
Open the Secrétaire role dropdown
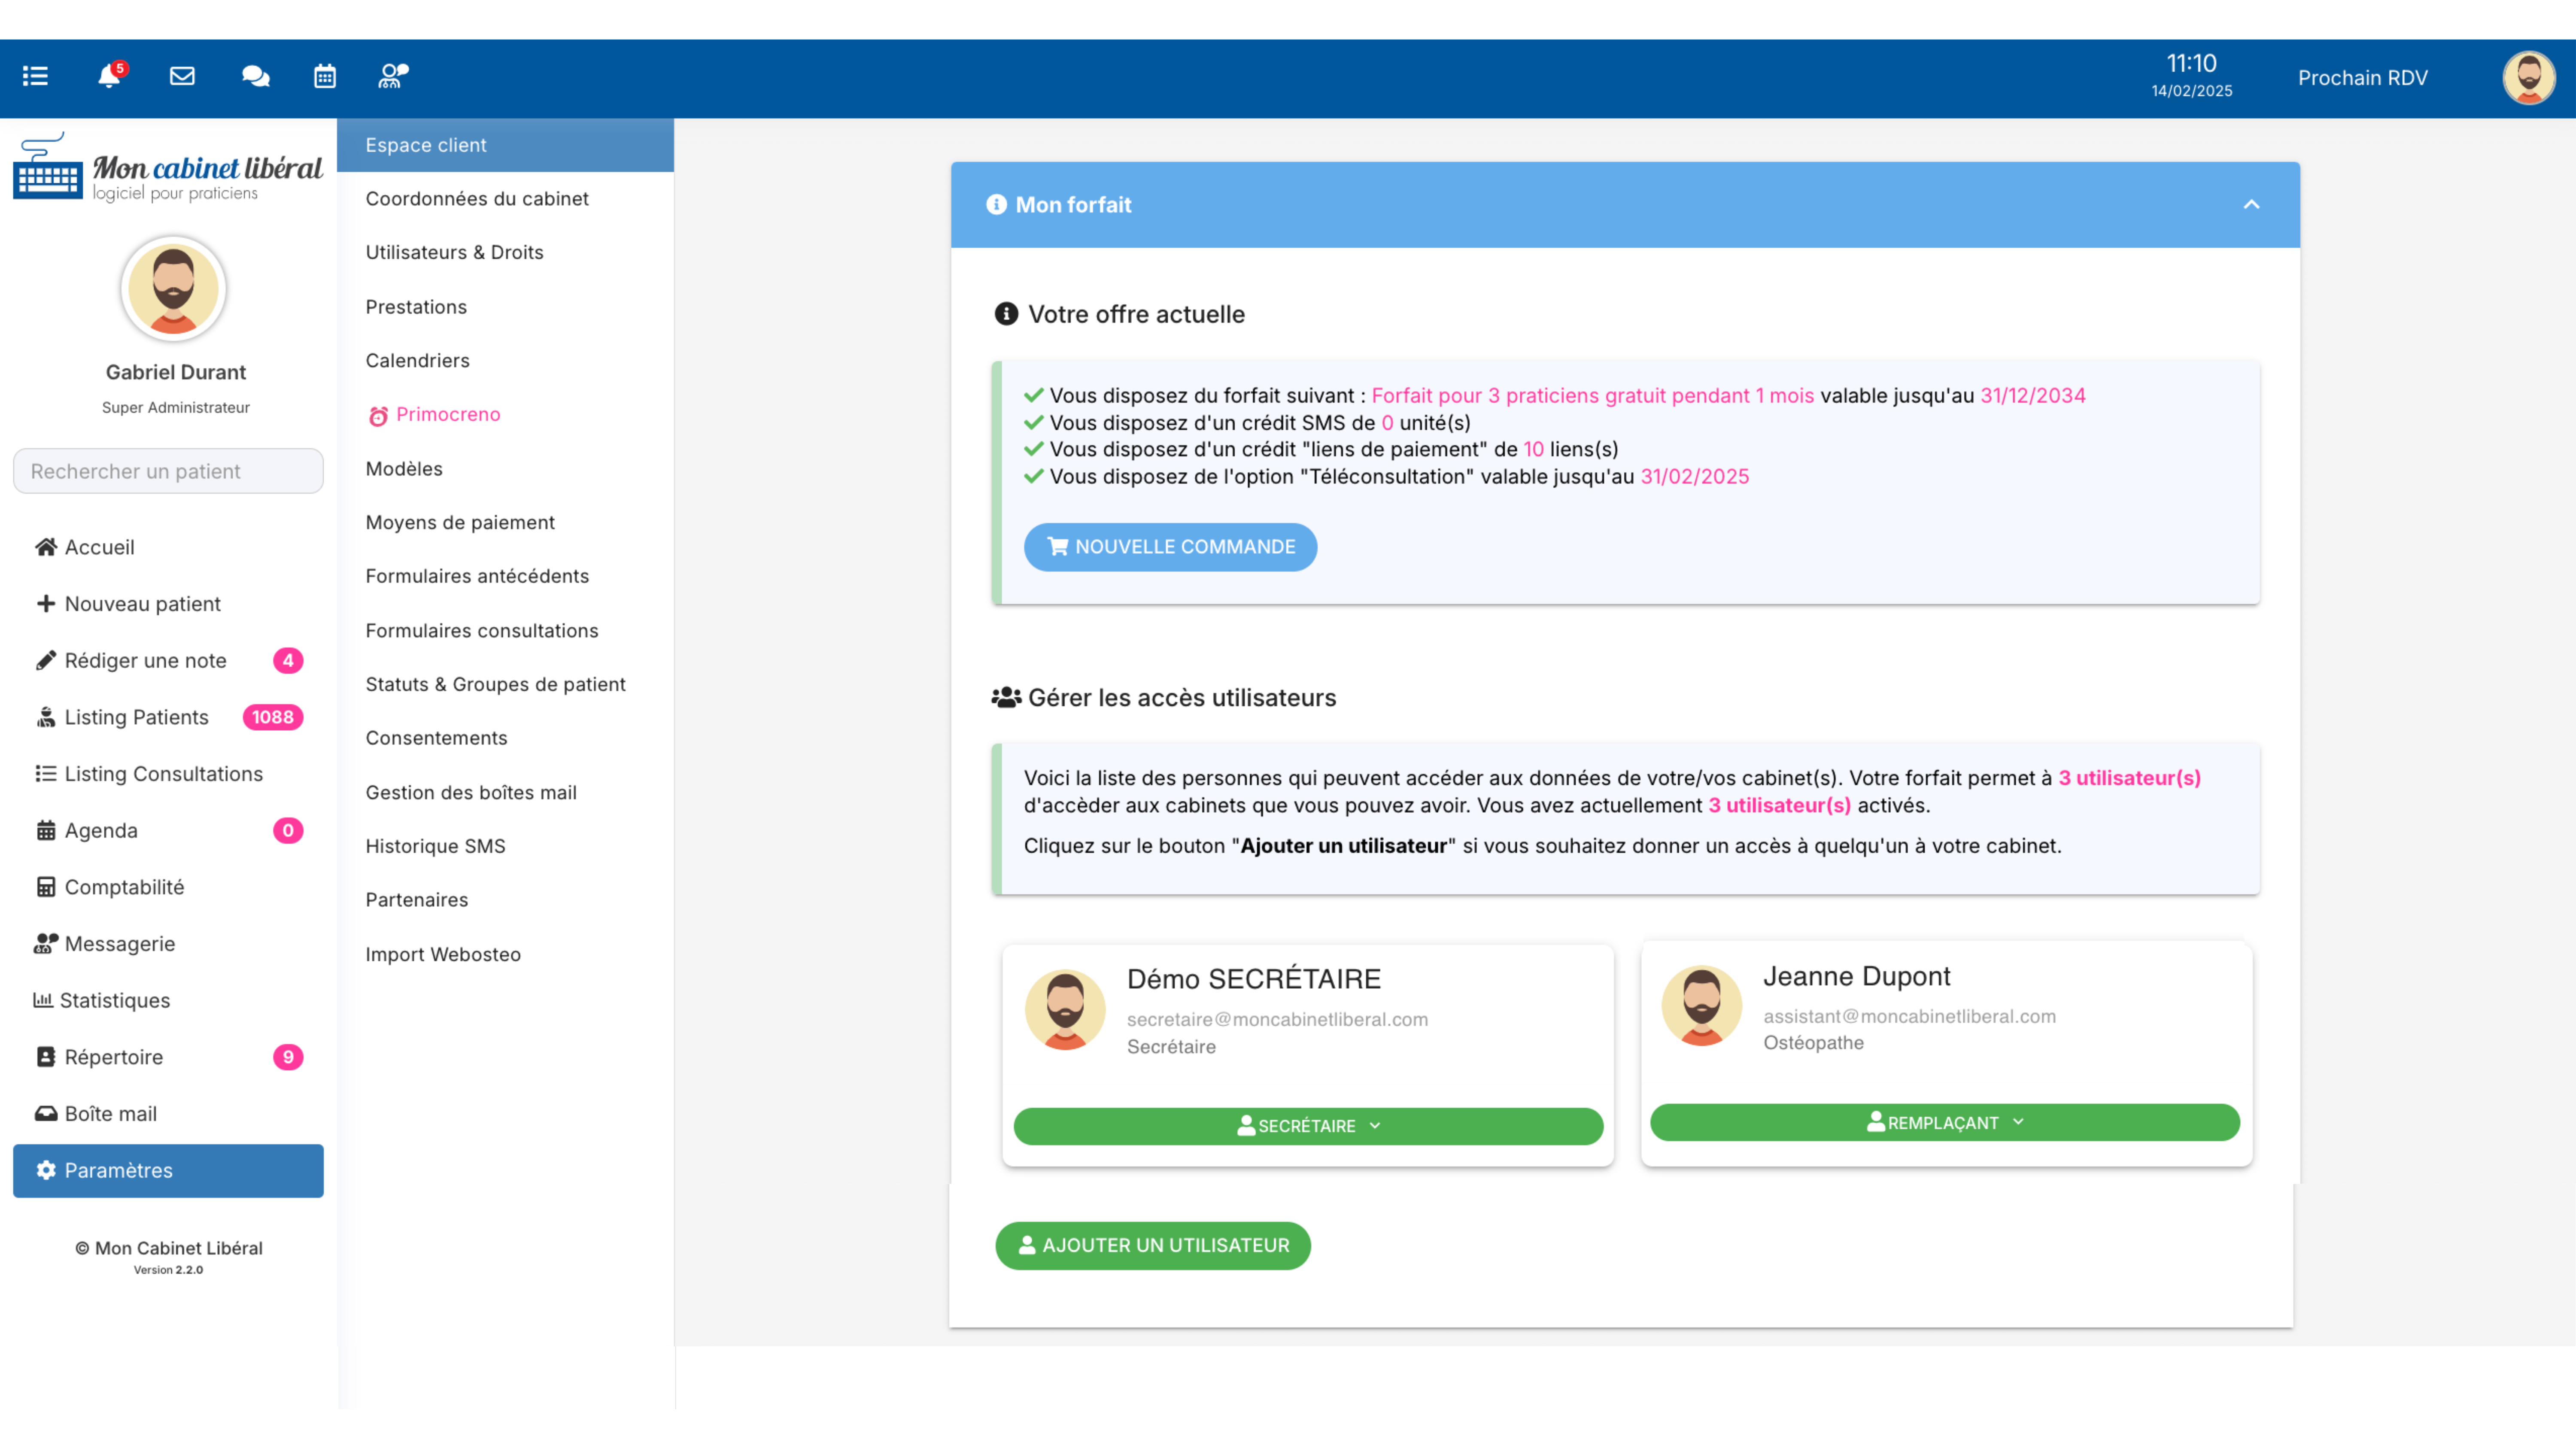1308,1126
